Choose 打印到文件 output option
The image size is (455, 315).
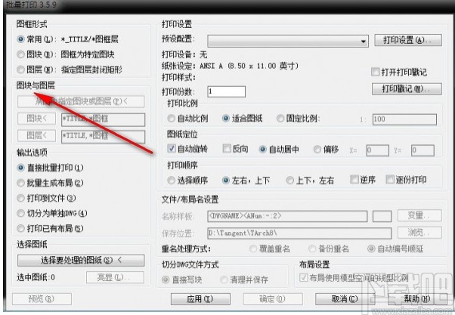pos(20,198)
